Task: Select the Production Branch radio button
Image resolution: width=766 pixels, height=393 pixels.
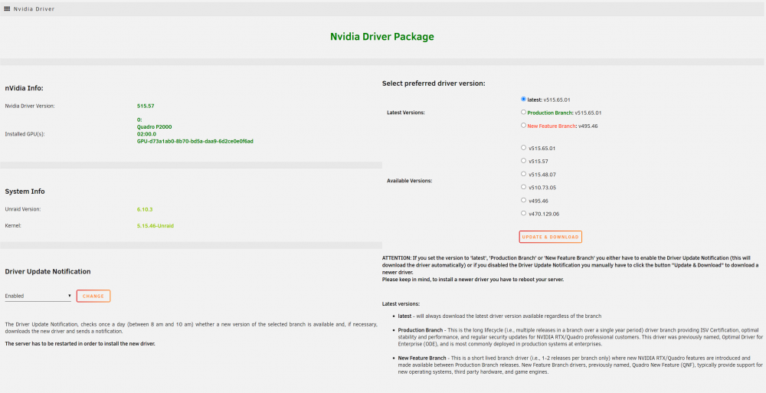Action: pos(523,113)
